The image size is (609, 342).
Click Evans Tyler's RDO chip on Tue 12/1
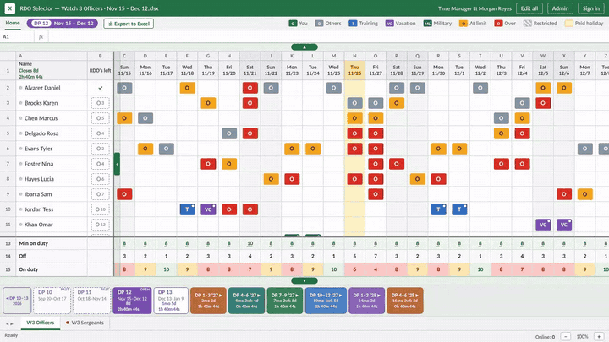[459, 149]
